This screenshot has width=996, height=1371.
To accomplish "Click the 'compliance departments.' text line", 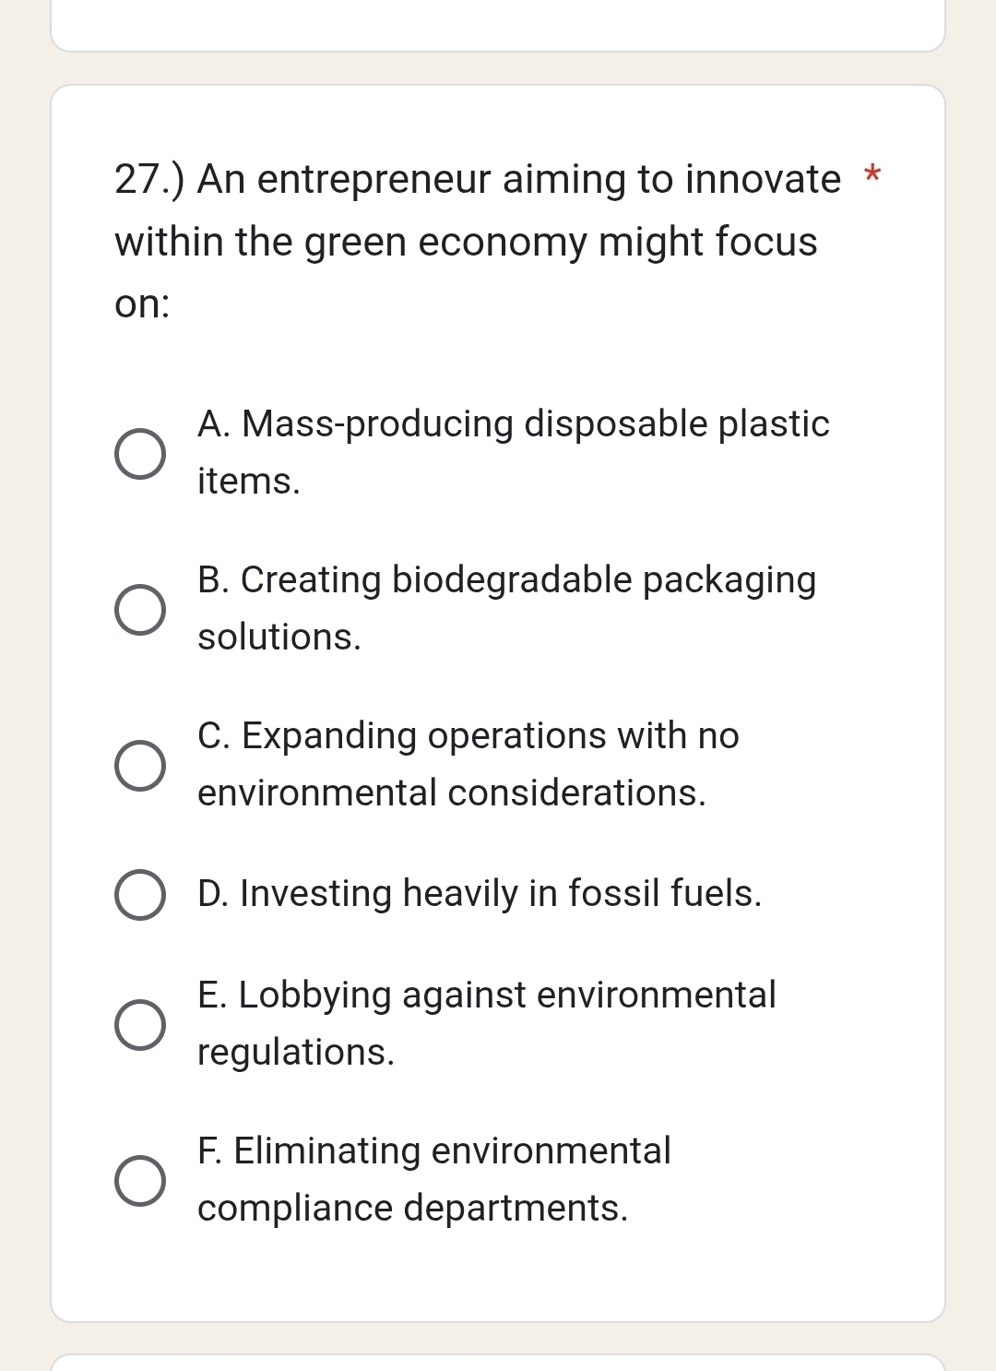I will click(412, 1209).
